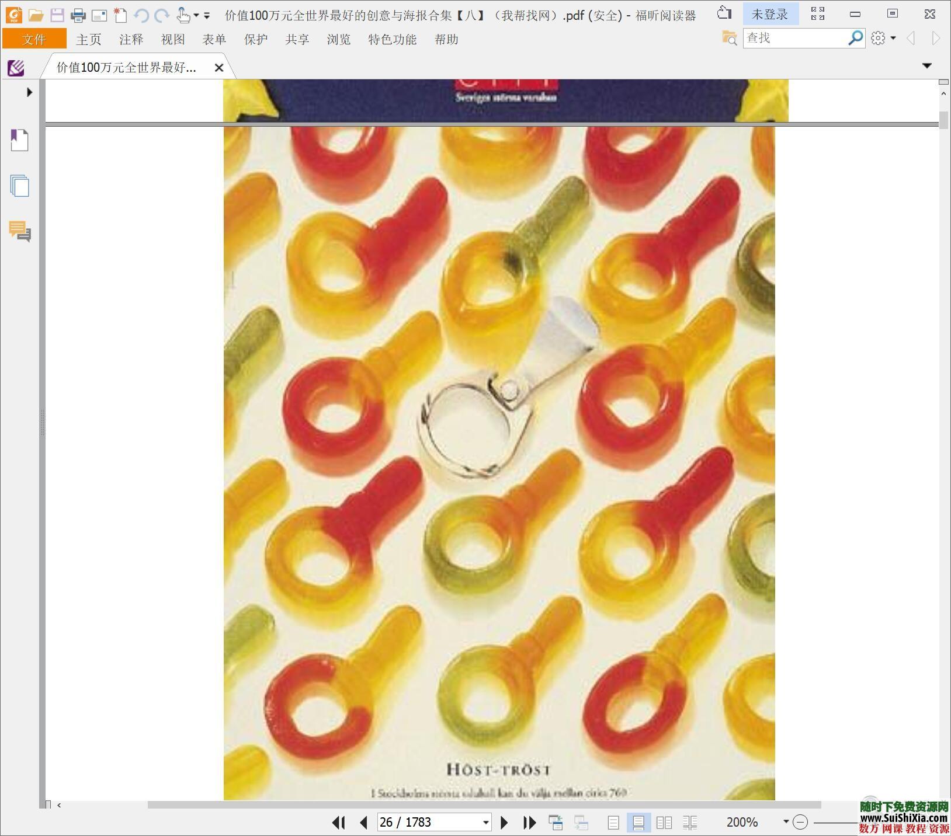Click the Open file folder icon

(x=36, y=15)
